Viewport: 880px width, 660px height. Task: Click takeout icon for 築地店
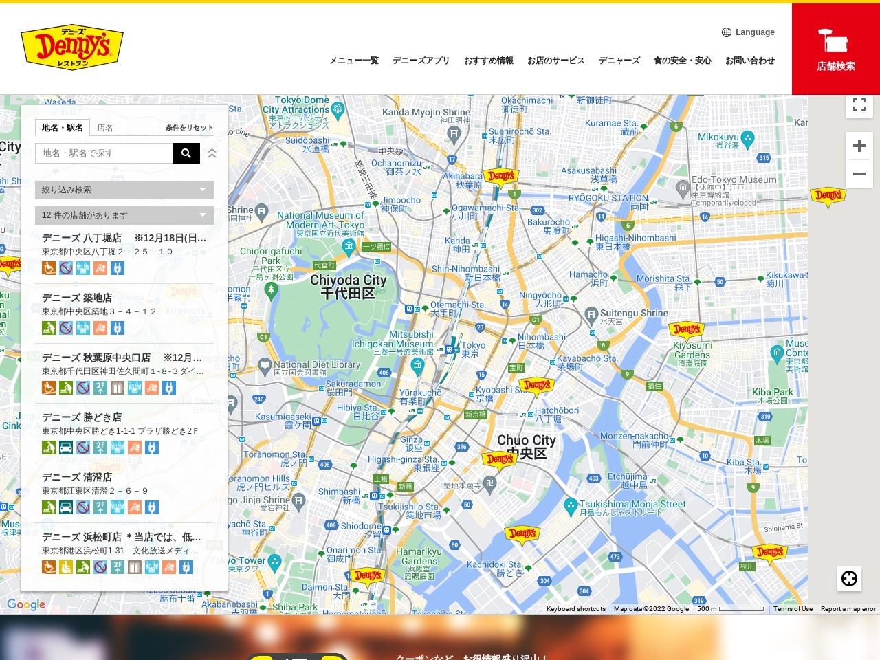[83, 328]
